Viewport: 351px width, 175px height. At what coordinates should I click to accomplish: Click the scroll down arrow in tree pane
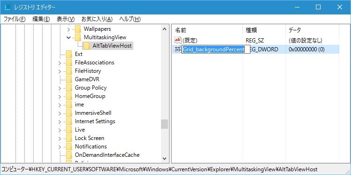tap(165, 159)
